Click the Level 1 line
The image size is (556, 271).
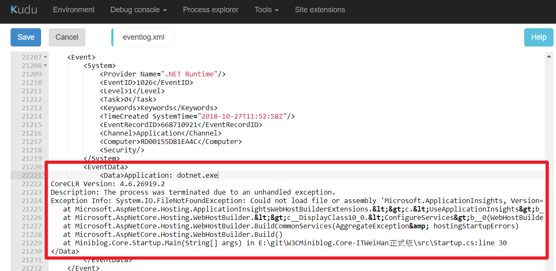click(x=132, y=91)
